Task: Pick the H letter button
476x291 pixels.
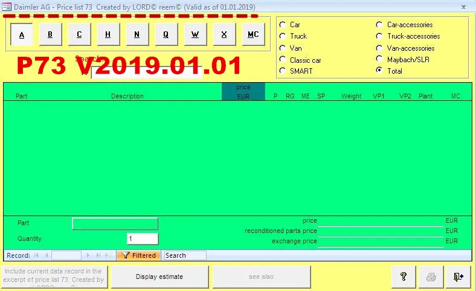Action: [108, 34]
